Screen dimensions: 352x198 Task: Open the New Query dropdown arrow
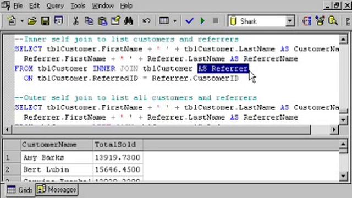point(22,21)
